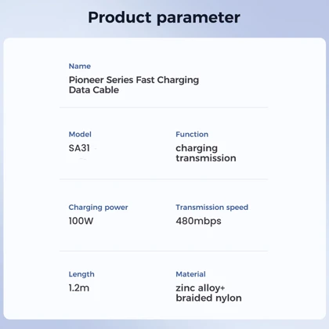Select the Name label
Screen dimensions: 329x329
pyautogui.click(x=80, y=66)
